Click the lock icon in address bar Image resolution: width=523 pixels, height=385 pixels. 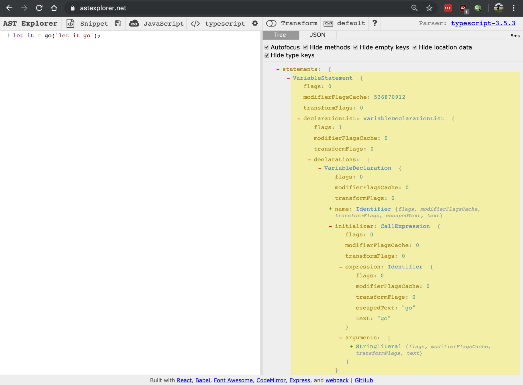coord(73,8)
